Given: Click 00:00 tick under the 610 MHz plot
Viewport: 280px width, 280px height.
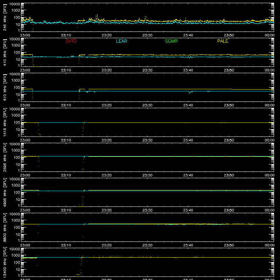Looking at the screenshot, I should tap(269, 105).
